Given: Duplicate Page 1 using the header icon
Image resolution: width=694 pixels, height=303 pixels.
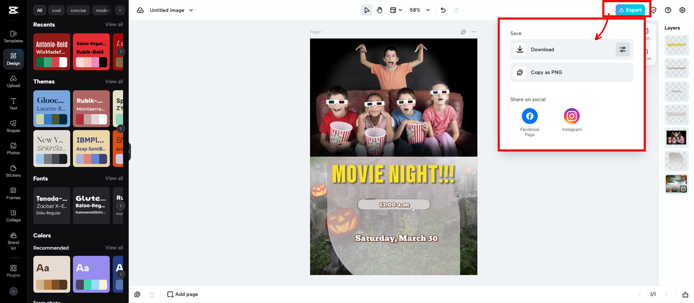Looking at the screenshot, I should tap(463, 32).
